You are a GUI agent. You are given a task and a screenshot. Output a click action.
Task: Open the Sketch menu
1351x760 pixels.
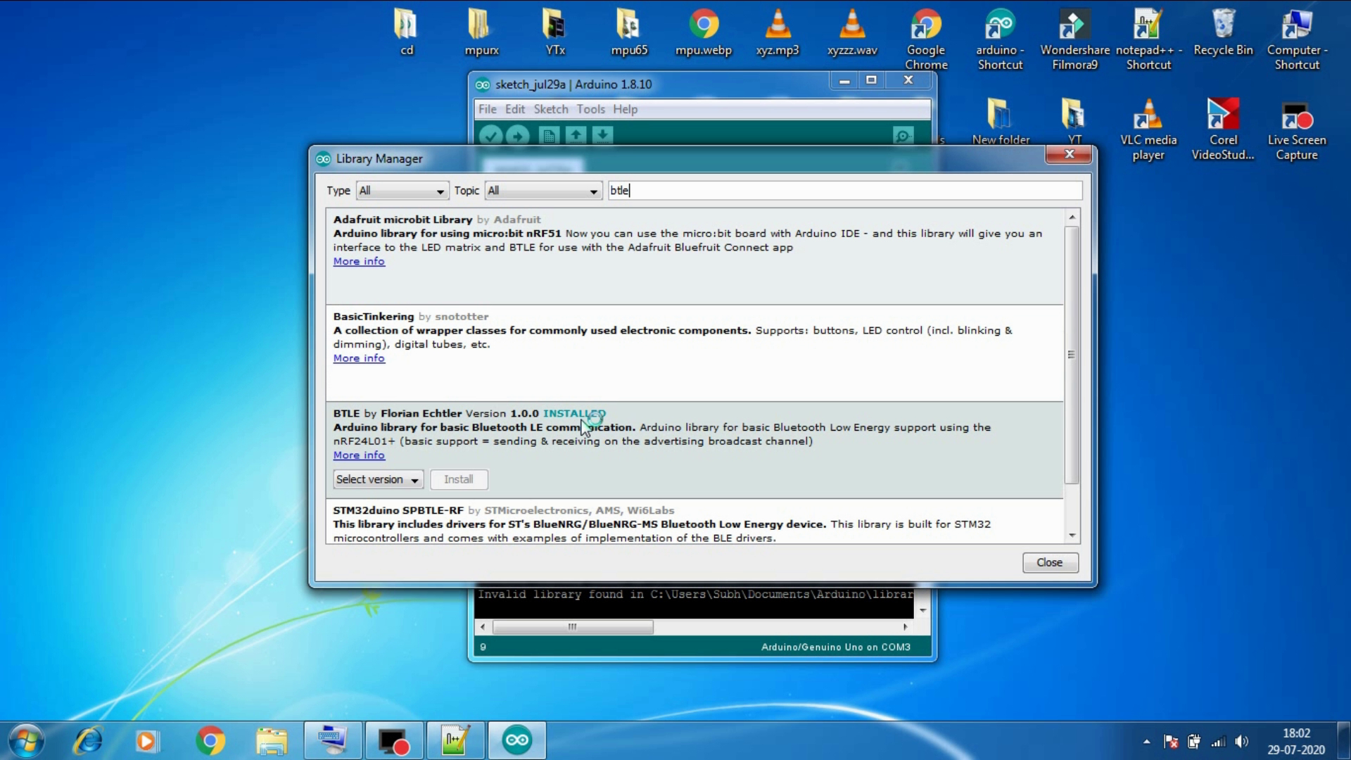point(550,109)
